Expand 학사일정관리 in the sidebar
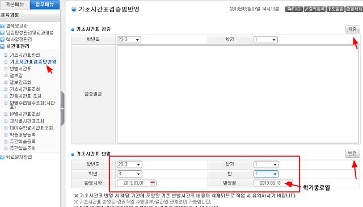 coord(19,39)
